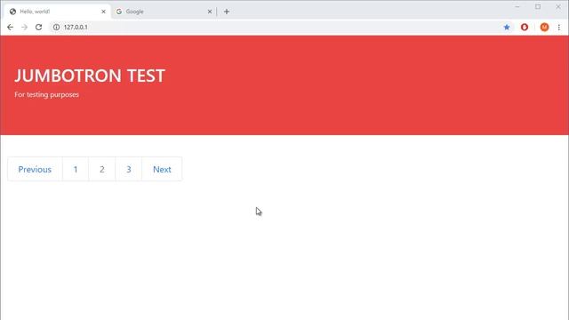Go to the Next page link
Image resolution: width=569 pixels, height=320 pixels.
tap(162, 169)
